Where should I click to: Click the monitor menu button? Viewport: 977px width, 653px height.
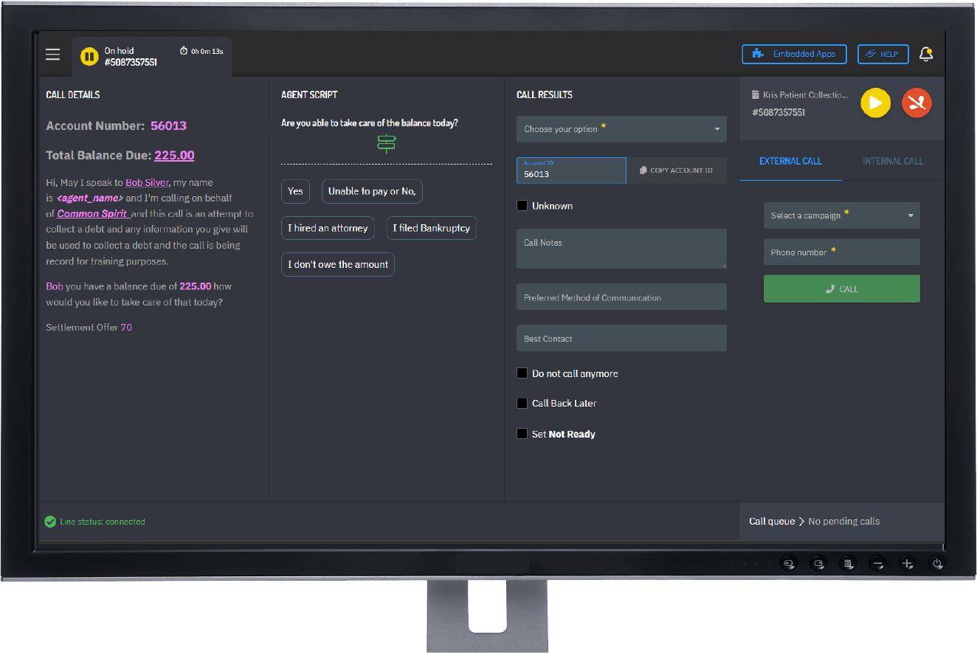[849, 564]
